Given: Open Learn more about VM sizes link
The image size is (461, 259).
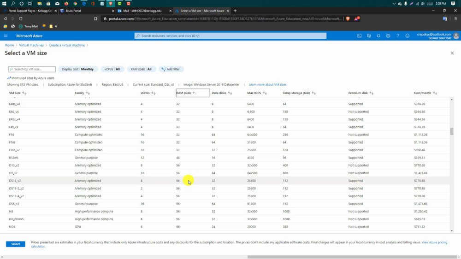Looking at the screenshot, I should 267,85.
